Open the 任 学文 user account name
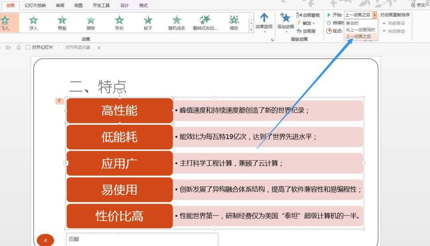The width and height of the screenshot is (430, 246). pyautogui.click(x=418, y=5)
